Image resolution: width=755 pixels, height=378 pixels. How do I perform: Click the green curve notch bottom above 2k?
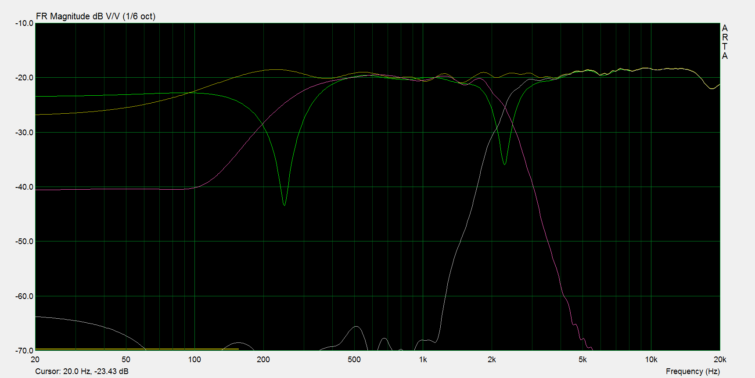(505, 164)
